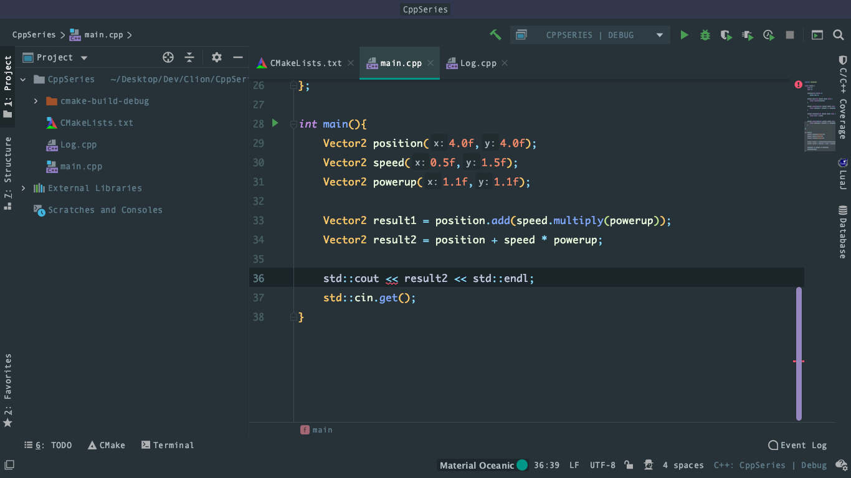This screenshot has height=478, width=851.
Task: Click the error stripe mark on scrollbar
Action: tap(799, 361)
